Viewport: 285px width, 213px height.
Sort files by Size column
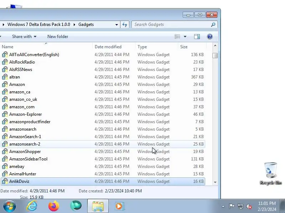tap(192, 47)
